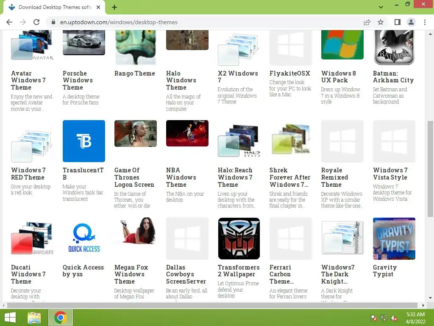The width and height of the screenshot is (434, 326).
Task: Share this page via share icon
Action: [367, 22]
